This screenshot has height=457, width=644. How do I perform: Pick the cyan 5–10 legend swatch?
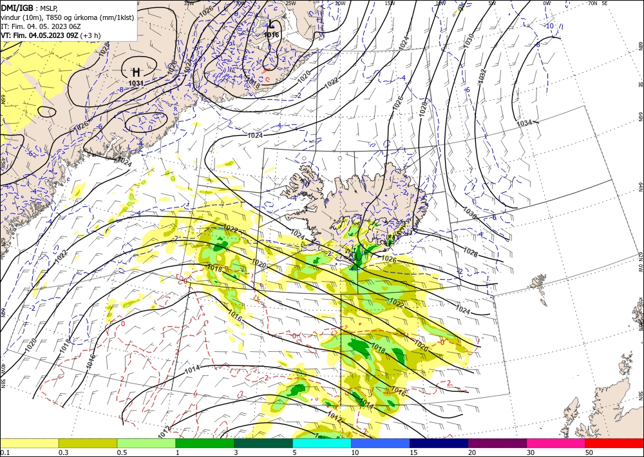[322, 443]
